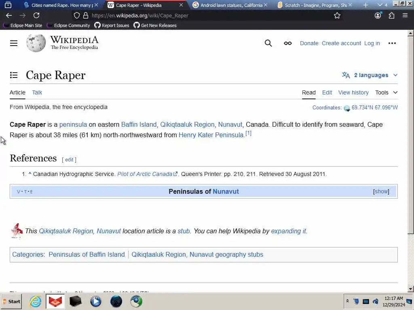The image size is (414, 310).
Task: Show hidden system tray icons
Action: pyautogui.click(x=347, y=301)
